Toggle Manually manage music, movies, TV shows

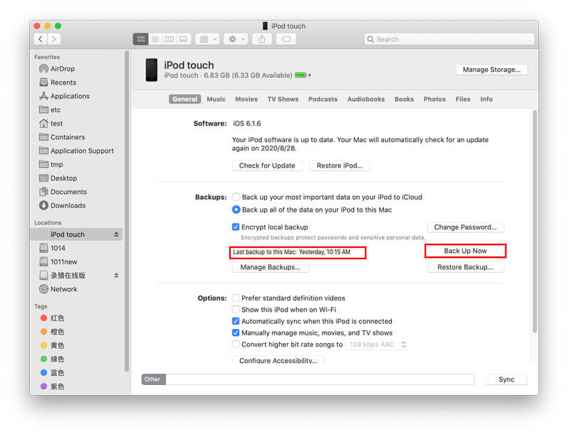click(x=236, y=333)
